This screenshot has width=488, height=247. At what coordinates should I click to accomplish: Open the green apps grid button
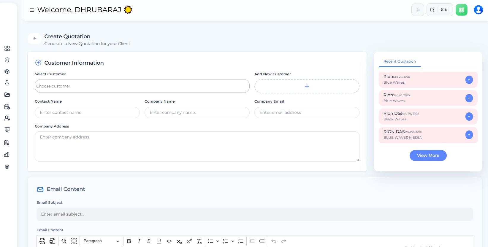462,10
